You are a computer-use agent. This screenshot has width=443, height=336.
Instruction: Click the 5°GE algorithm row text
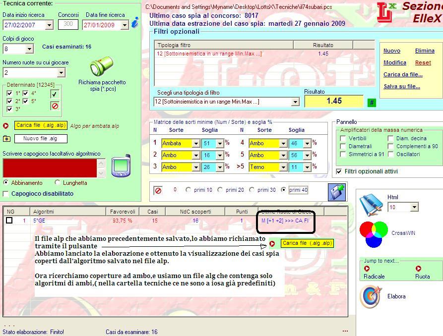pos(39,221)
